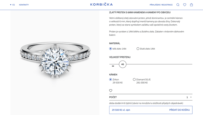Click PŘIDAT DO KOŠÍKU button
The image size is (203, 115).
pos(179,110)
